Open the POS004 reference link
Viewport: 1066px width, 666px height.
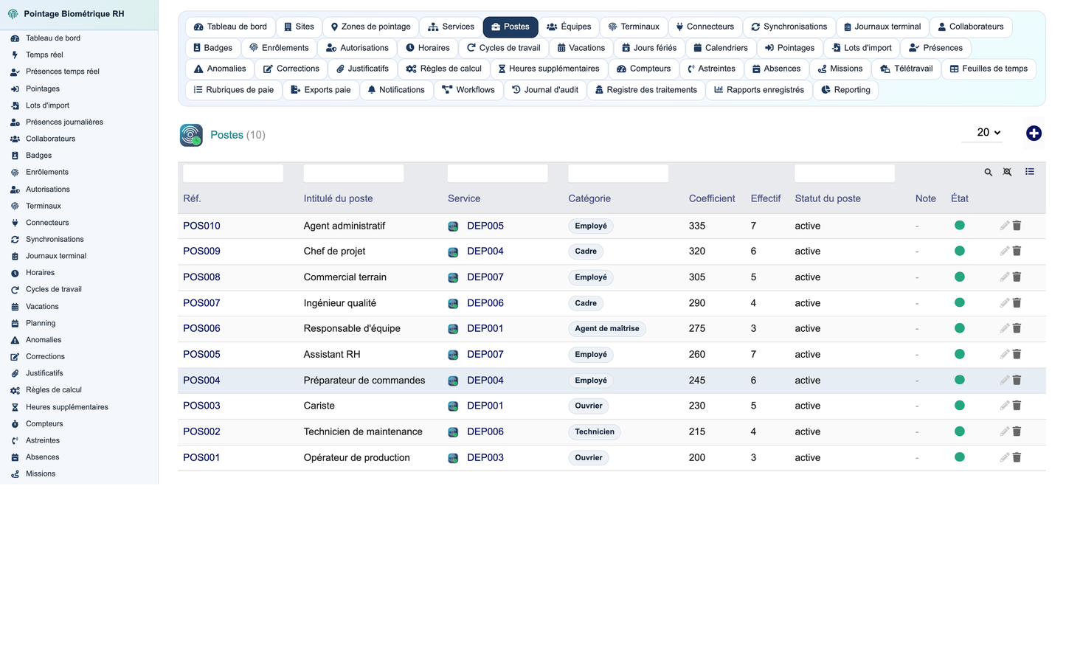click(x=201, y=380)
